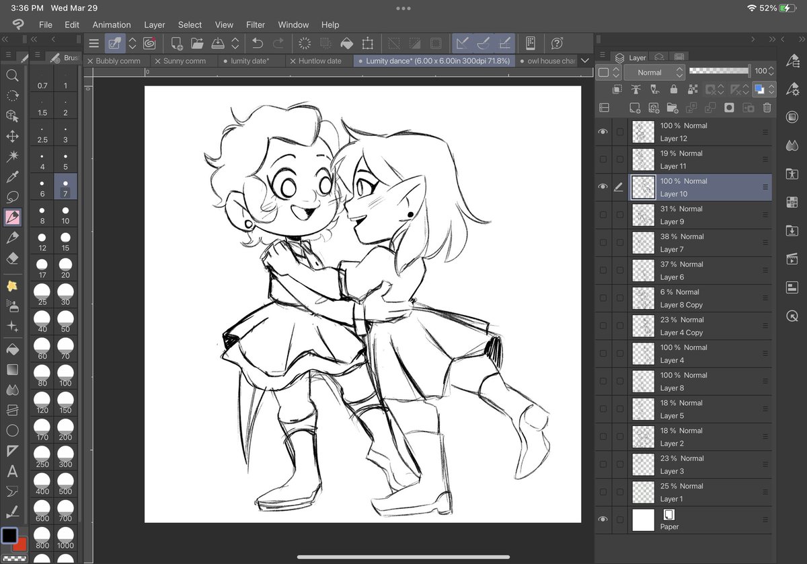Hide Layer 10 using its eye icon

click(x=603, y=187)
